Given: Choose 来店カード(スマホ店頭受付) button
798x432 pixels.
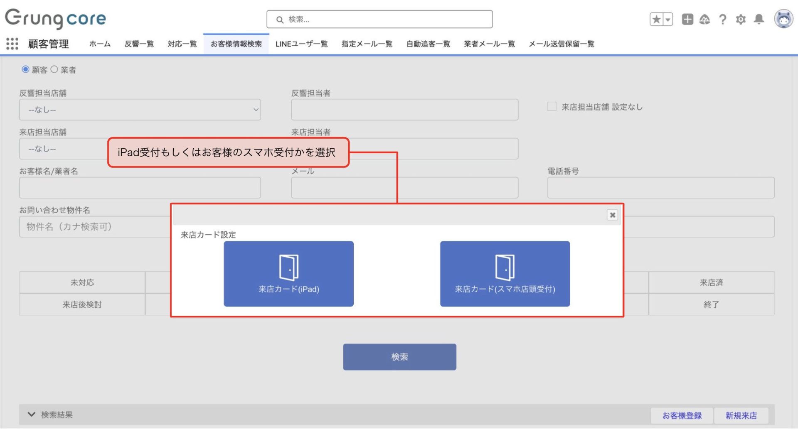Looking at the screenshot, I should pyautogui.click(x=505, y=274).
